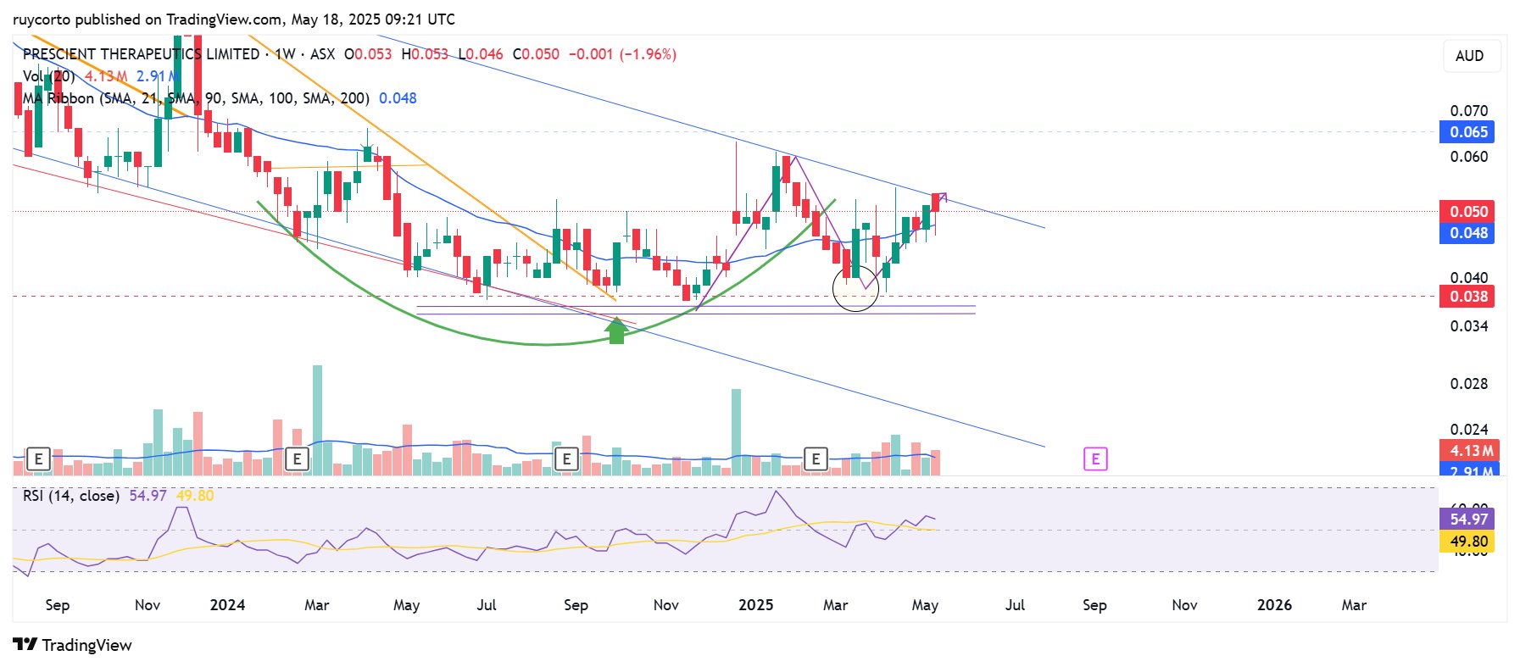Select the Vol (20) indicator legend
This screenshot has width=1520, height=667.
(49, 76)
